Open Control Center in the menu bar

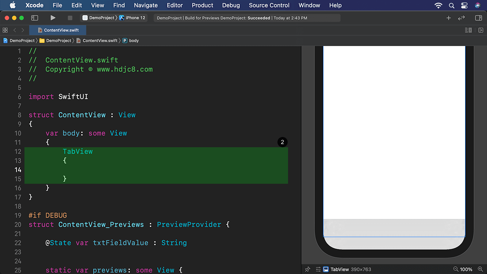464,5
